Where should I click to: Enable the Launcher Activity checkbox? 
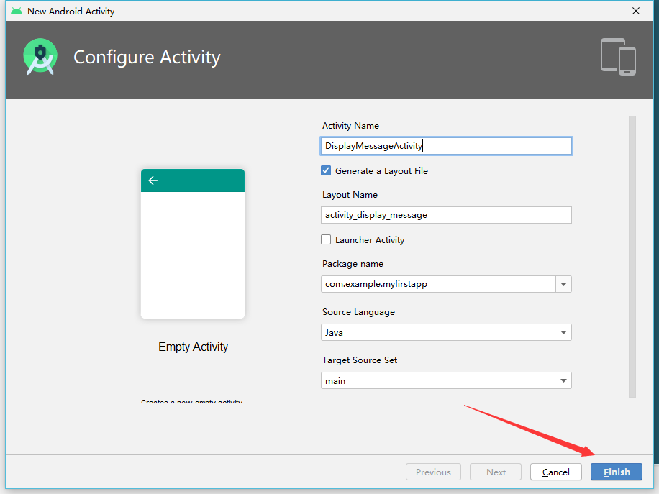coord(326,240)
